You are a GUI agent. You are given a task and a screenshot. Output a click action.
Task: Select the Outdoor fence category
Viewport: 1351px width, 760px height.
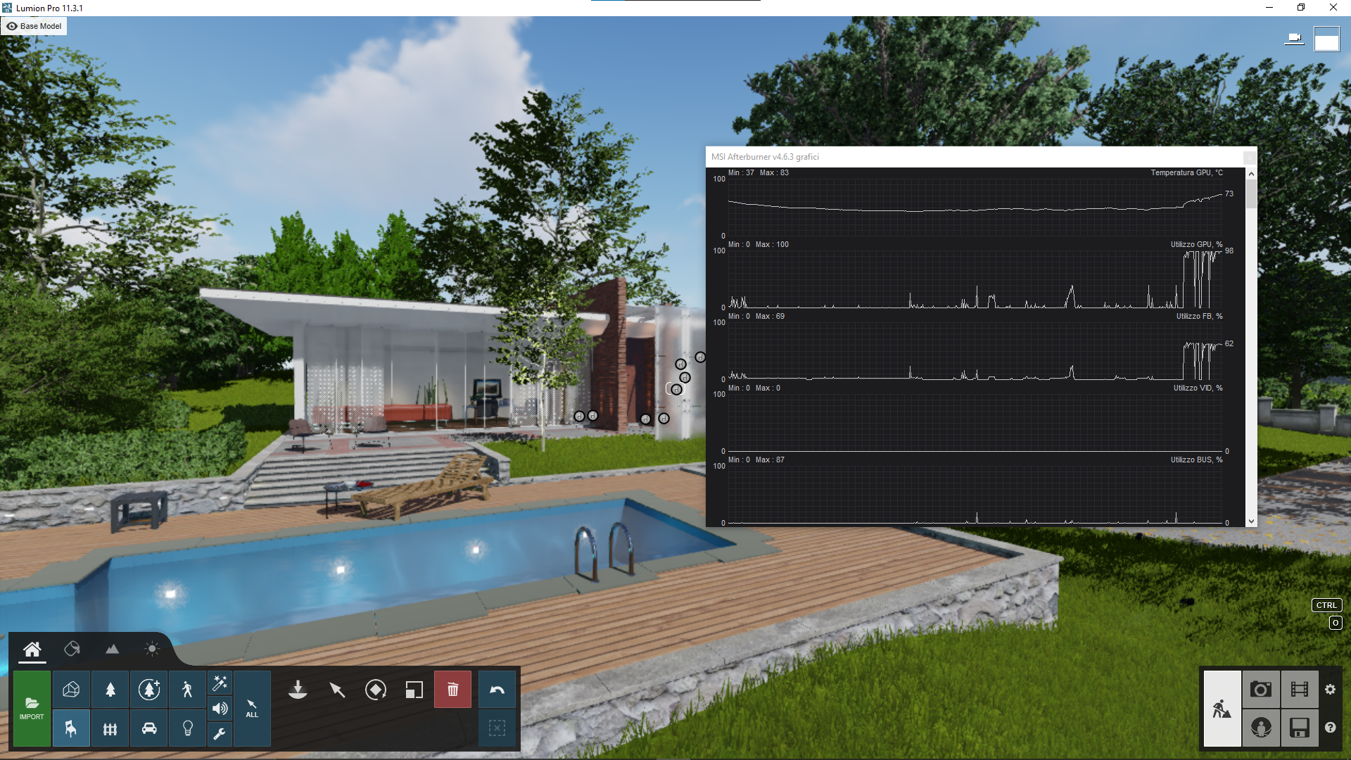110,728
